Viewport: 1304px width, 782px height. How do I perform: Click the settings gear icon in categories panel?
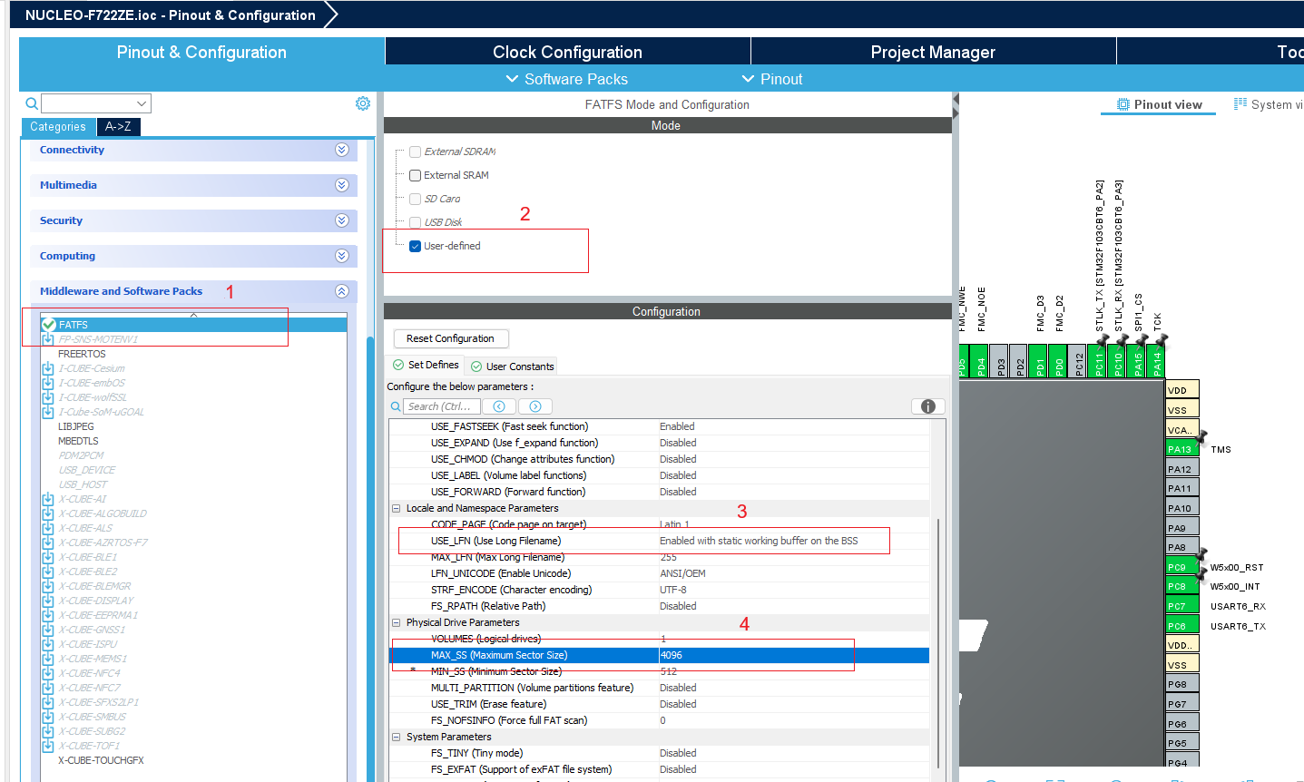[363, 103]
